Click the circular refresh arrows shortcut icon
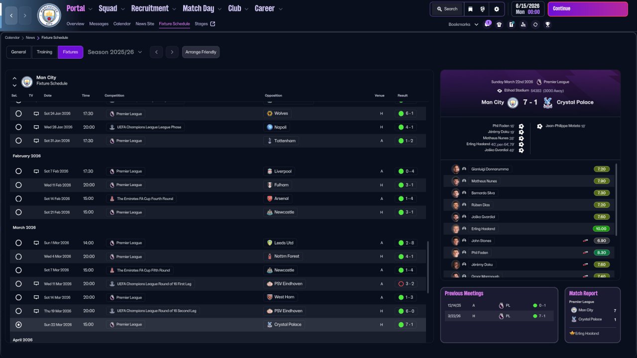 click(x=535, y=24)
